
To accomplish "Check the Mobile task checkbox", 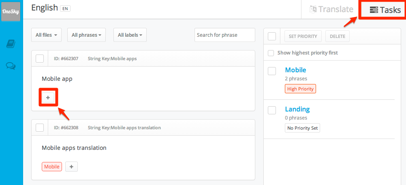I will 272,71.
